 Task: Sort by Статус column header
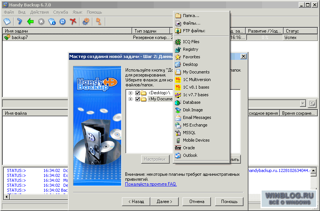point(301,31)
